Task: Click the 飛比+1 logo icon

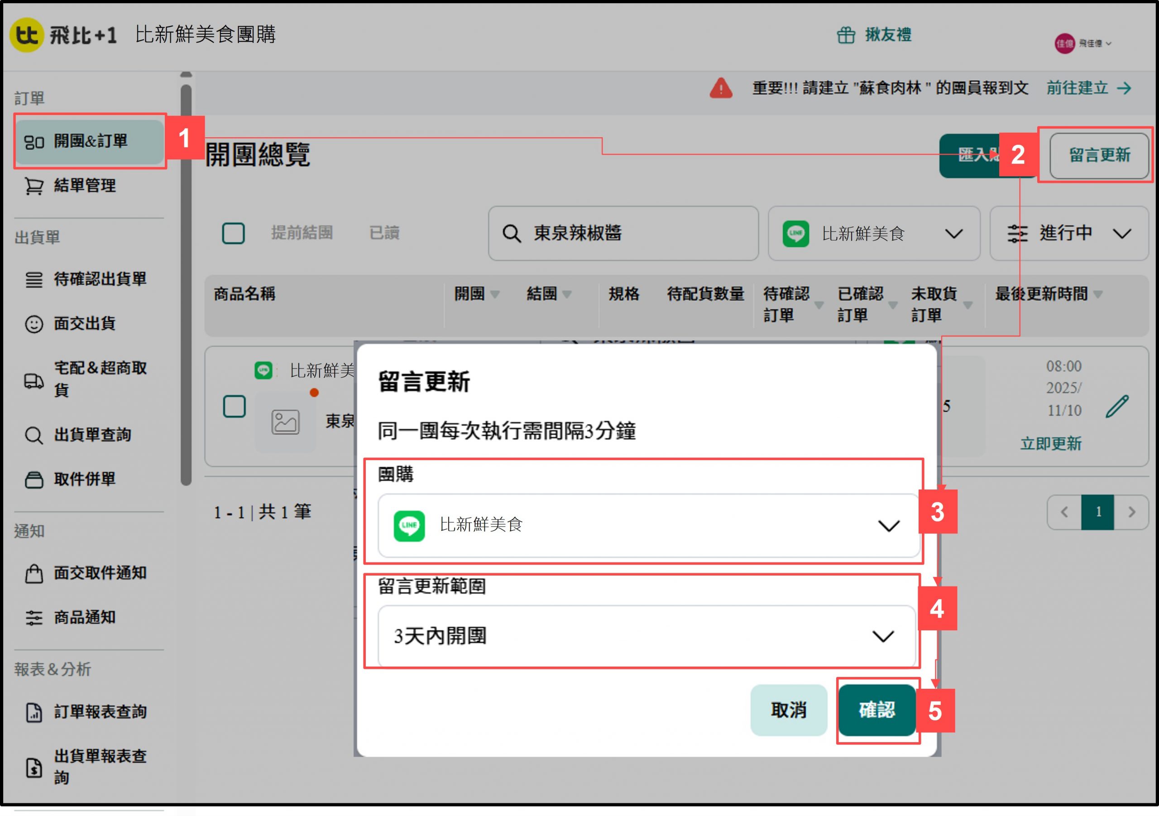Action: pos(26,34)
